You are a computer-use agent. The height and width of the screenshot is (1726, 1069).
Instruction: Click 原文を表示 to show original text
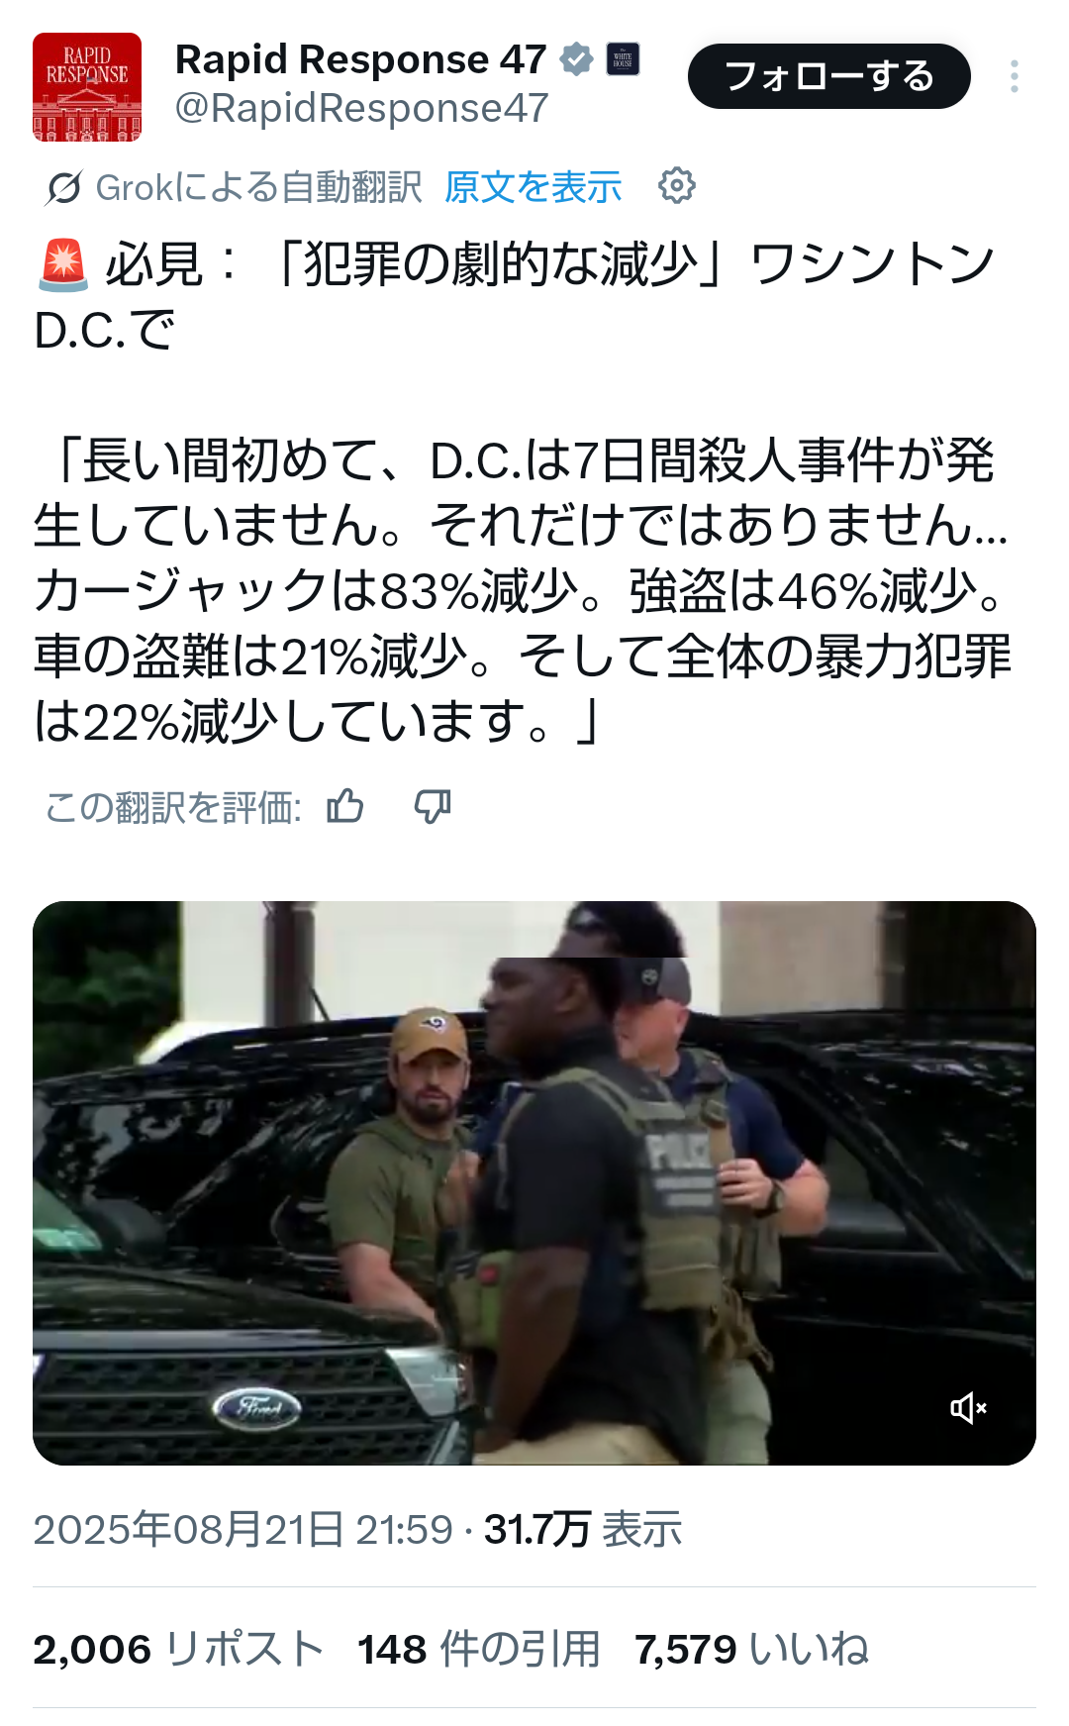click(533, 187)
